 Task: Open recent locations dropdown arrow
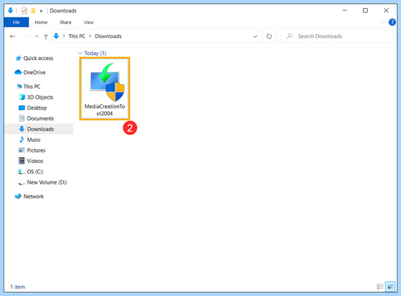pos(37,36)
